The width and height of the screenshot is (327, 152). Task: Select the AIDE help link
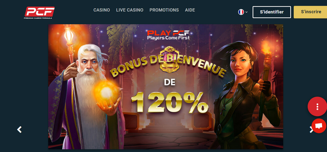(x=190, y=10)
